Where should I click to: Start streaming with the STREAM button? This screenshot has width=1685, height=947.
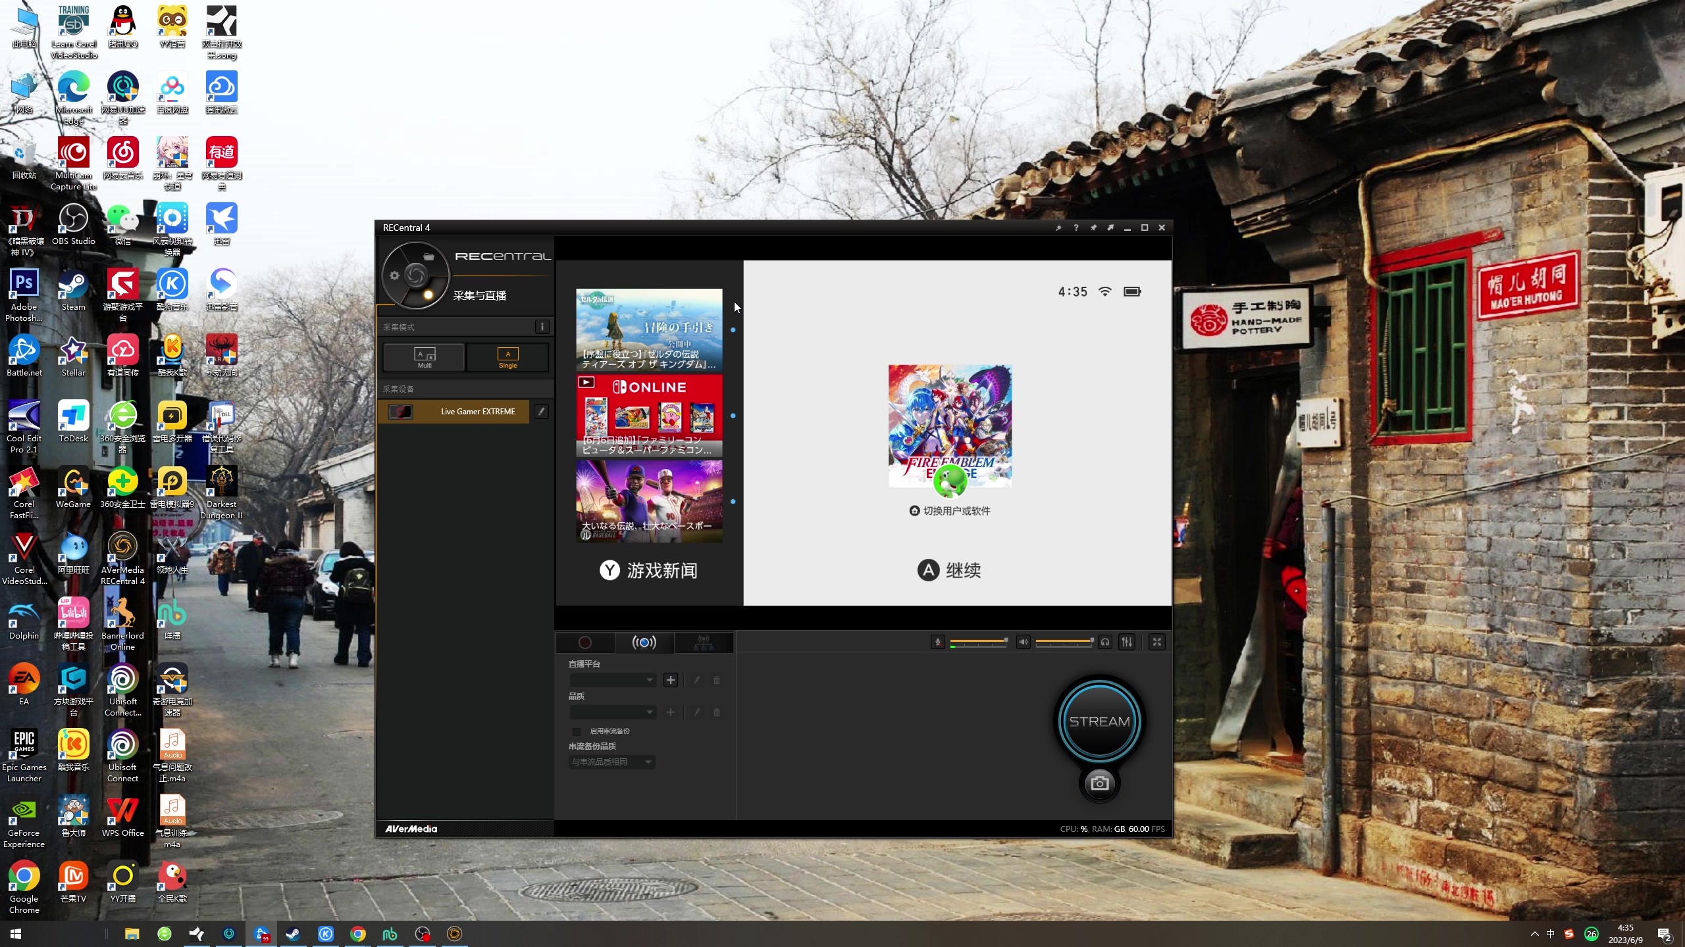pyautogui.click(x=1099, y=721)
